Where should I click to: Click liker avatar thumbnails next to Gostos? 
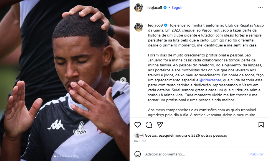coord(139,136)
